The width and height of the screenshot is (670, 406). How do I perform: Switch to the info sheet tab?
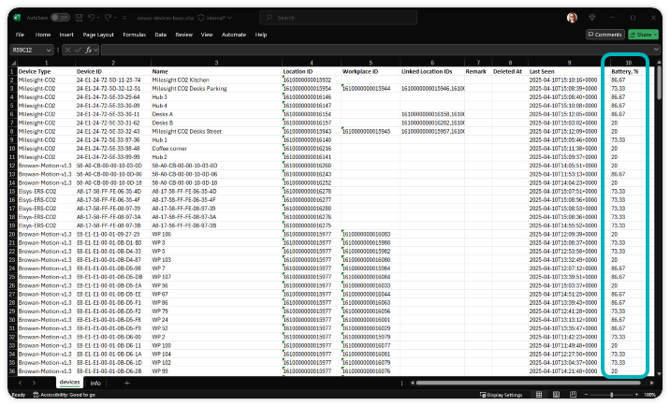point(95,383)
